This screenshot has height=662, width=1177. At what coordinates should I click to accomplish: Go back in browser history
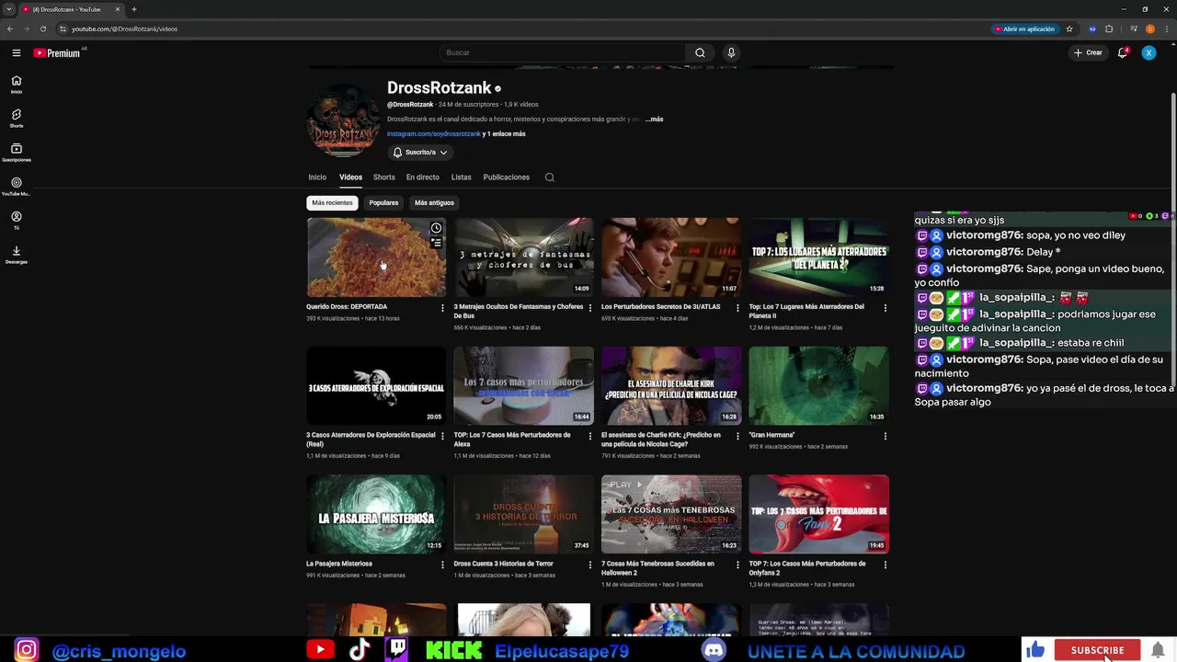point(10,29)
